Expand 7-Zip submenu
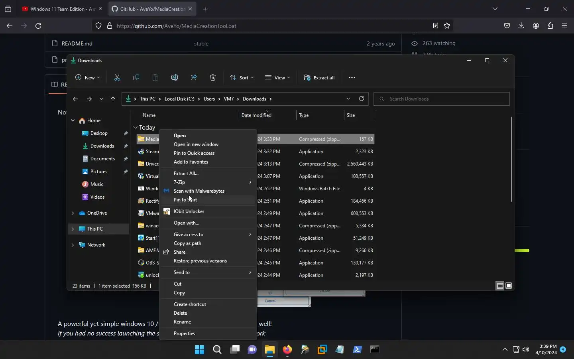Image resolution: width=574 pixels, height=359 pixels. 208,182
